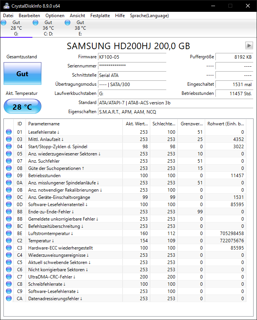Screen dimensions: 257x320
Task: Click the status circle for Luftstromtemperatur
Action: [x=9, y=234]
